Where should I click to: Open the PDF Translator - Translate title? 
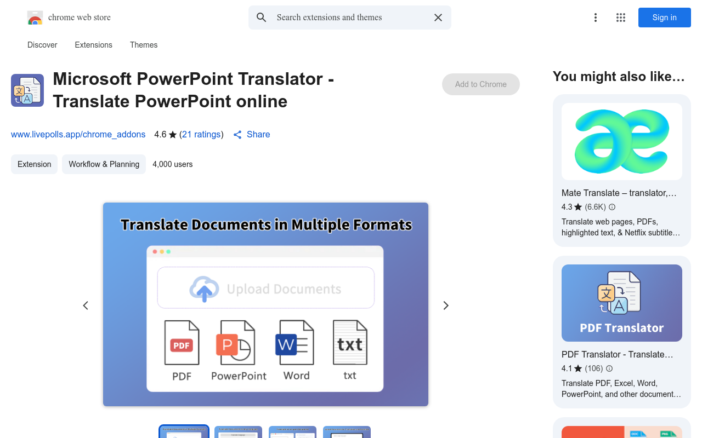point(618,354)
